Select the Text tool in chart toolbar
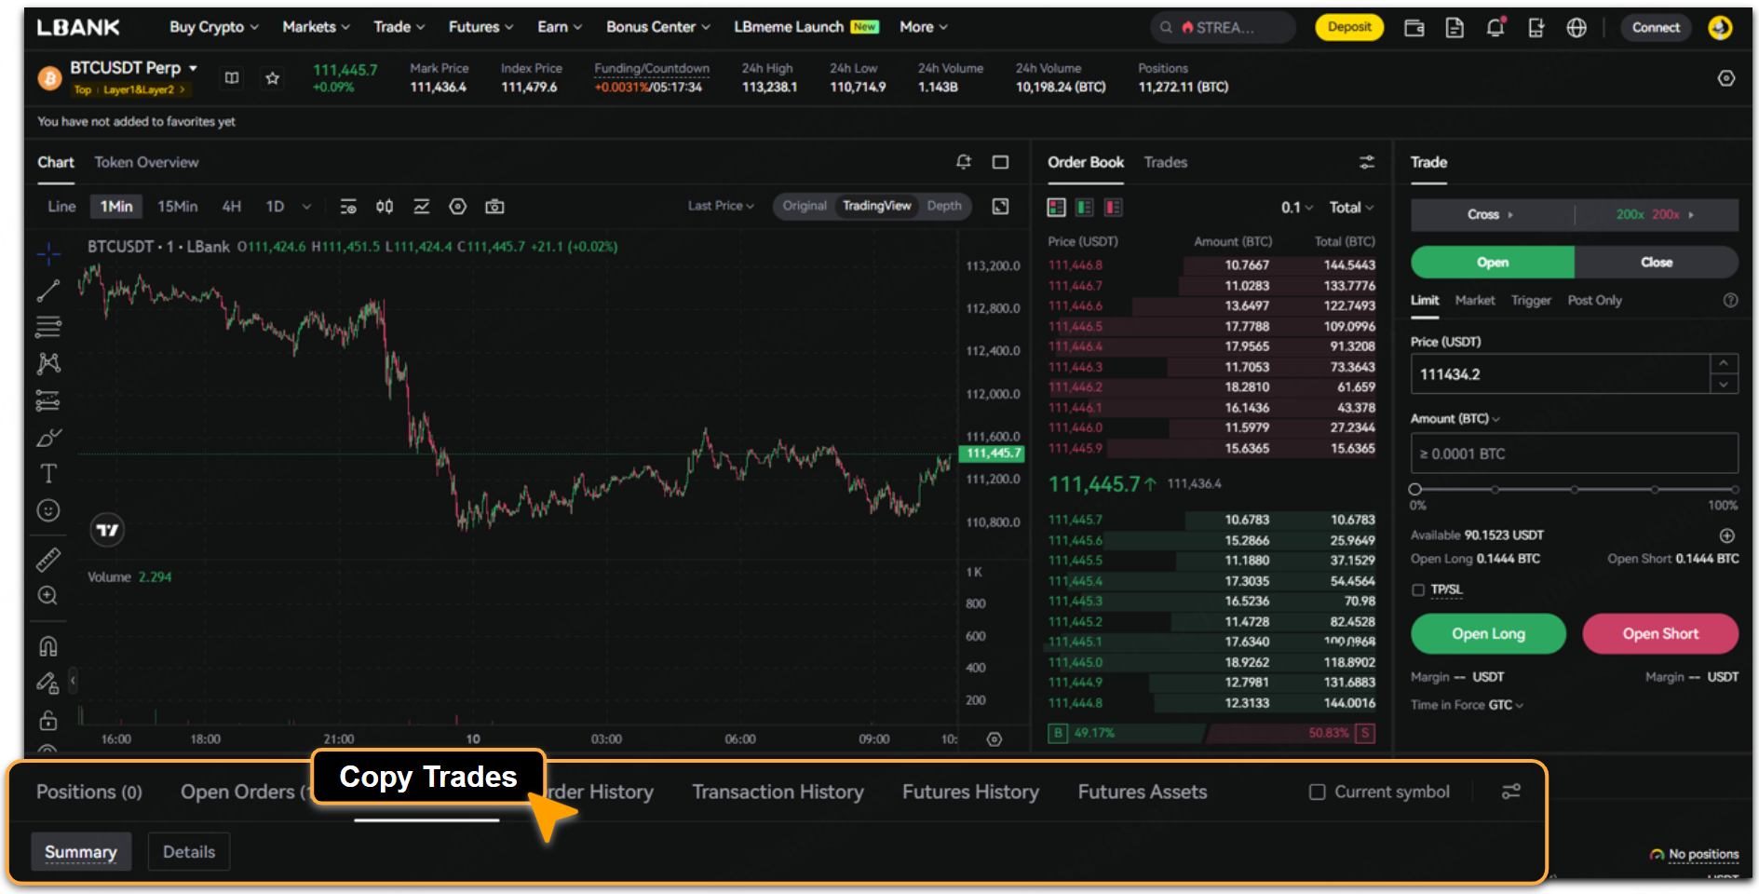Screen dimensions: 1759x894 click(48, 474)
